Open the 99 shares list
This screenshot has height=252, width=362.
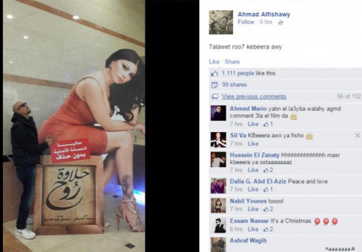[234, 84]
